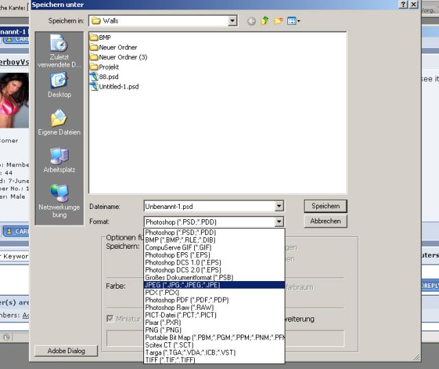The height and width of the screenshot is (369, 439).
Task: Open the Dateiname dropdown arrow
Action: pos(278,206)
